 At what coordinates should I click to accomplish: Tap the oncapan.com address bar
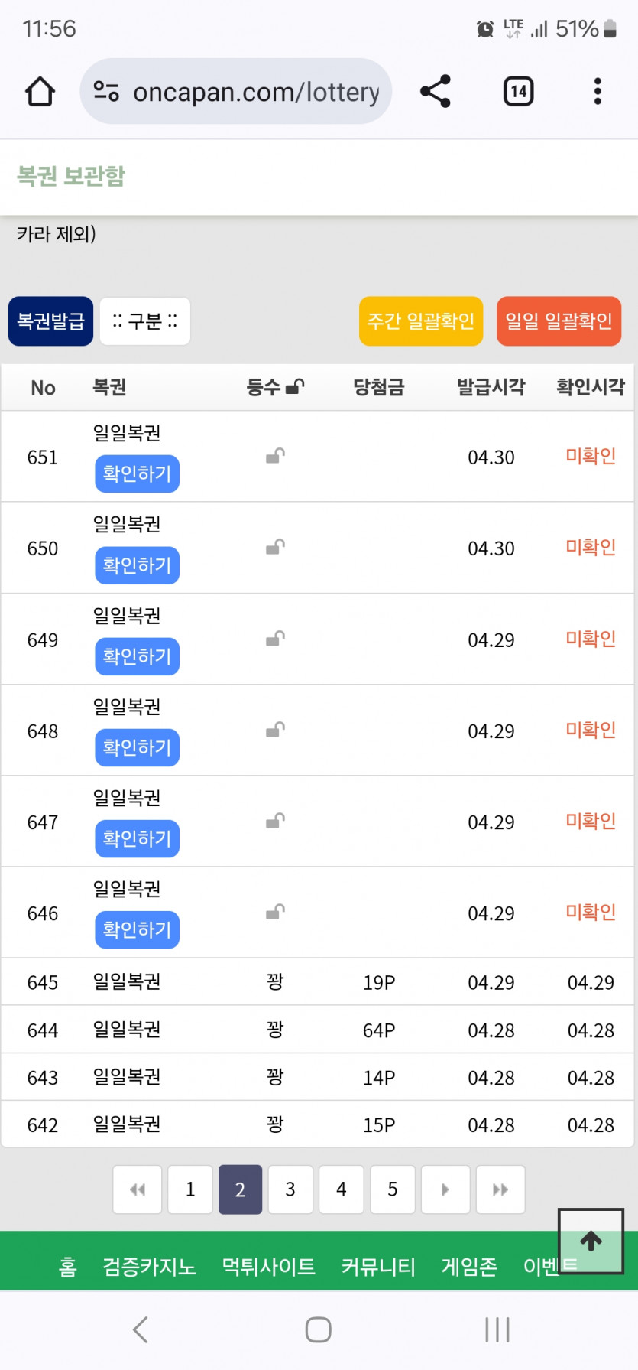(255, 92)
